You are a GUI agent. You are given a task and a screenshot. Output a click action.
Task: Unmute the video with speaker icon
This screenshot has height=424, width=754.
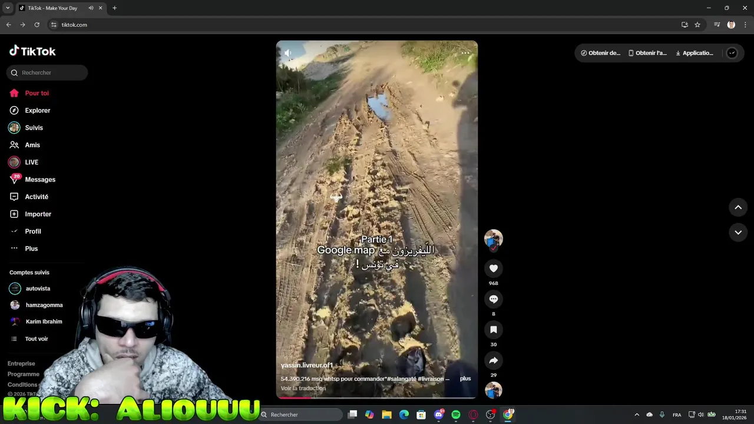click(287, 53)
